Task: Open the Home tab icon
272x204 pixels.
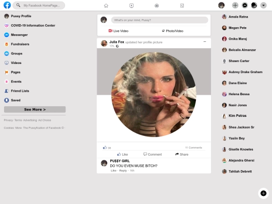Action: pos(106,6)
